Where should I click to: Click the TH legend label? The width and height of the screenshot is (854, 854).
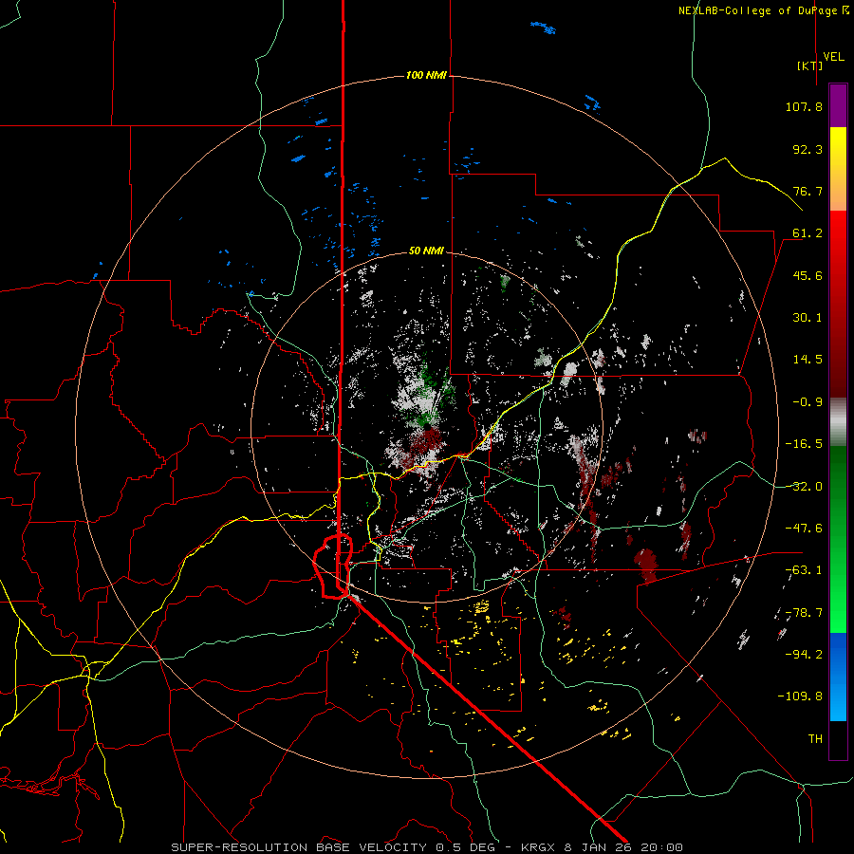(x=815, y=738)
